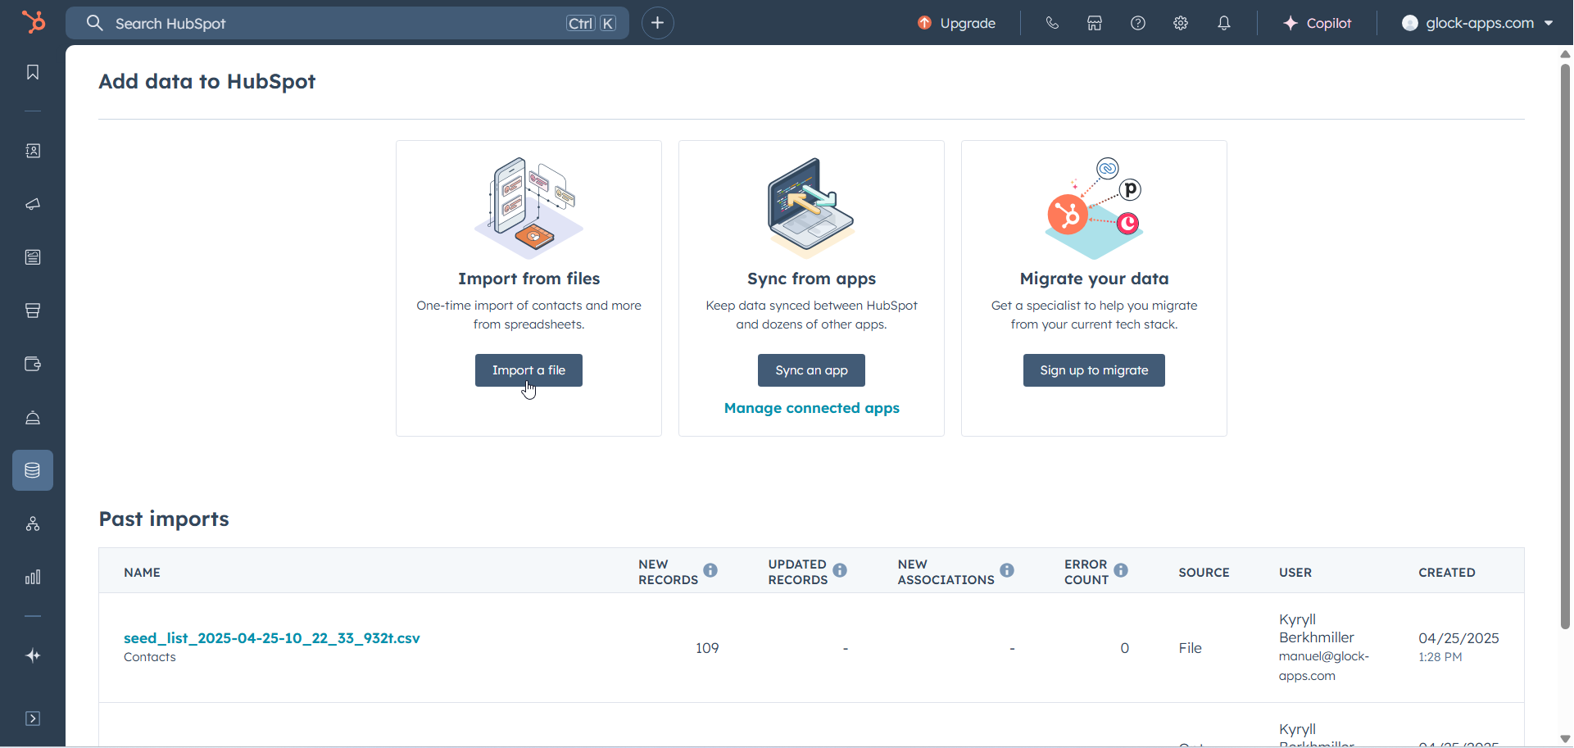This screenshot has width=1574, height=748.
Task: Click the NAME column header
Action: 143,573
